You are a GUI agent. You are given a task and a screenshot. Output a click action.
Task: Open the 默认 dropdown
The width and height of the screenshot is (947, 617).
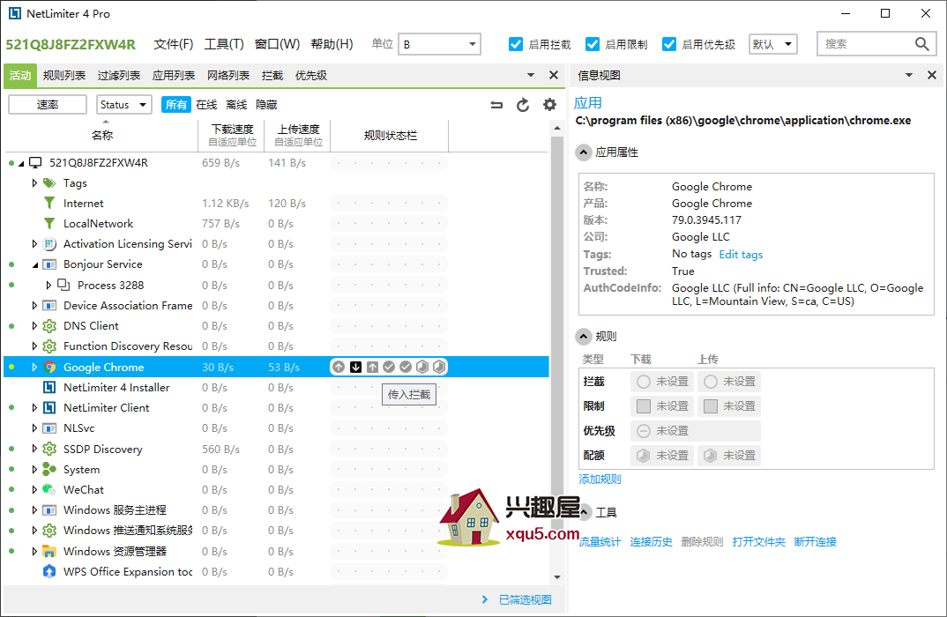click(773, 44)
